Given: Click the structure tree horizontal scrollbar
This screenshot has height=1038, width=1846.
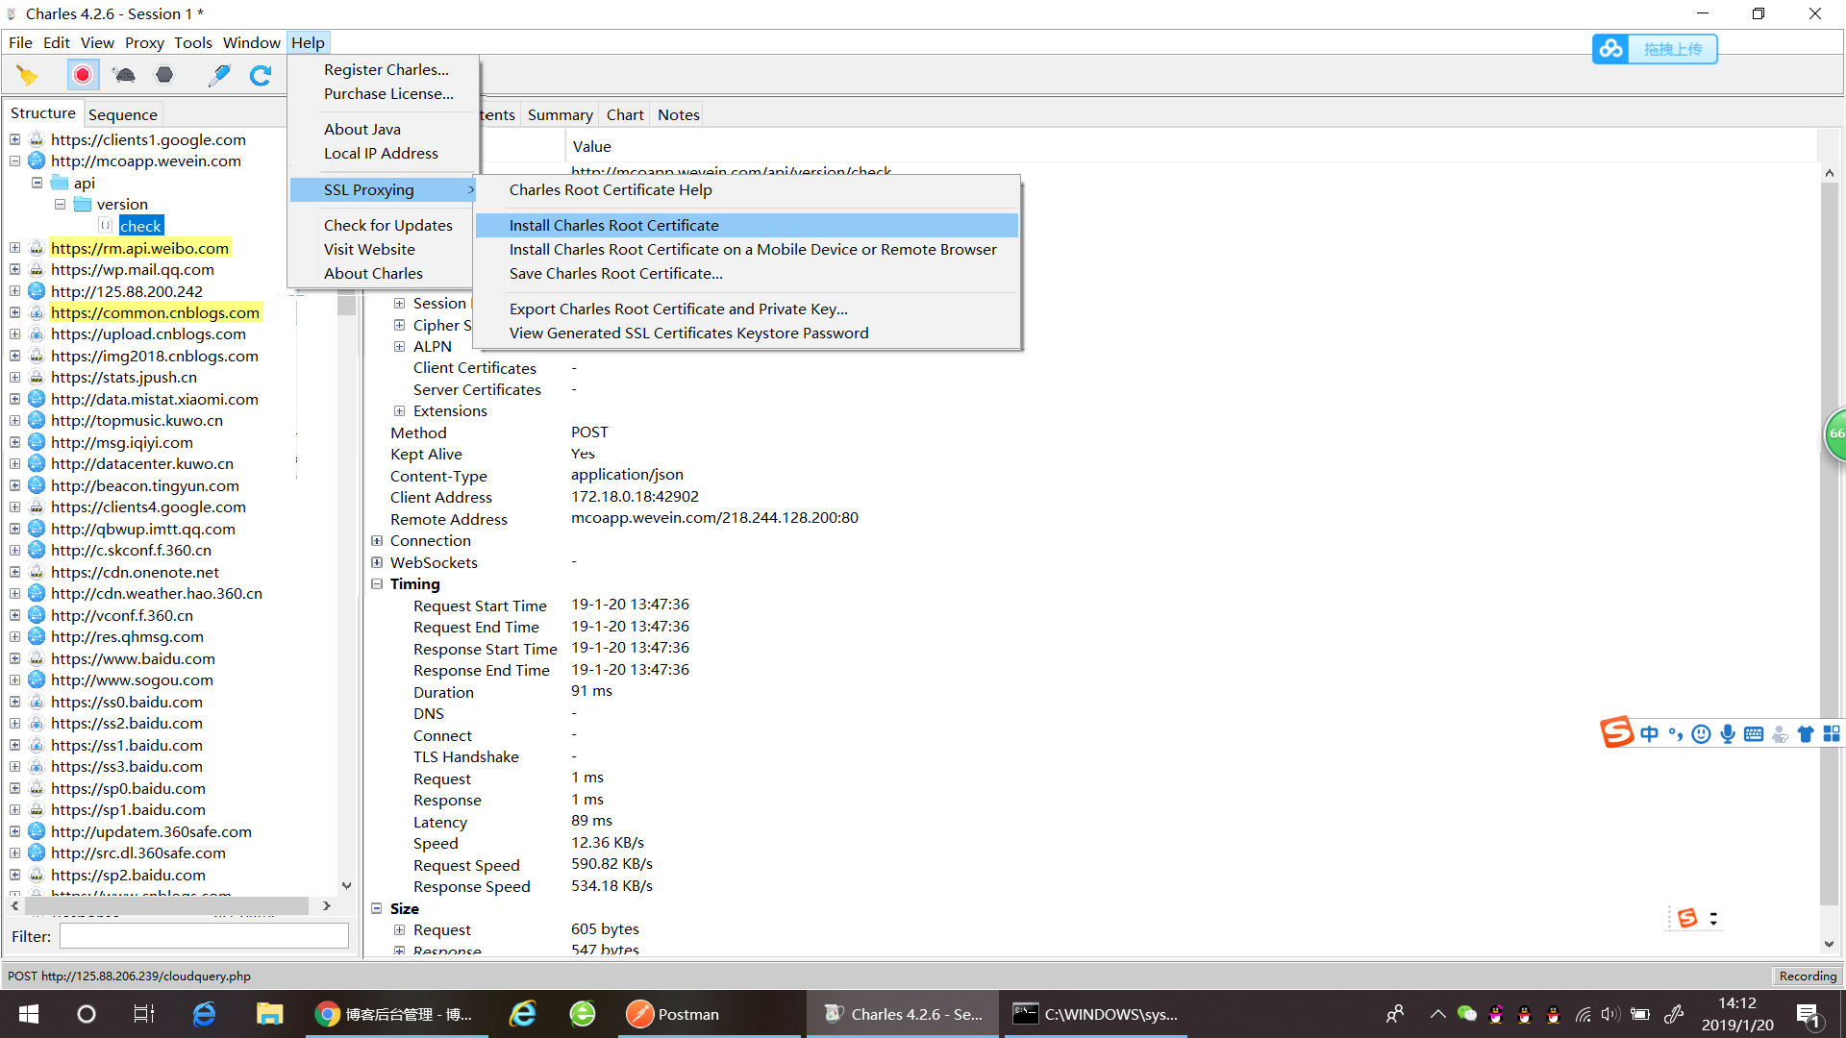Looking at the screenshot, I should click(166, 905).
